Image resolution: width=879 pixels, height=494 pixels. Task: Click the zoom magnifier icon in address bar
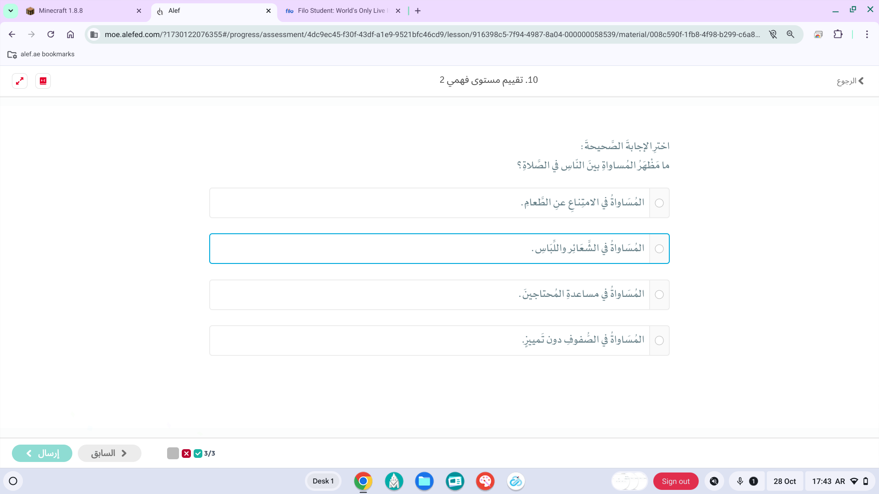point(790,34)
